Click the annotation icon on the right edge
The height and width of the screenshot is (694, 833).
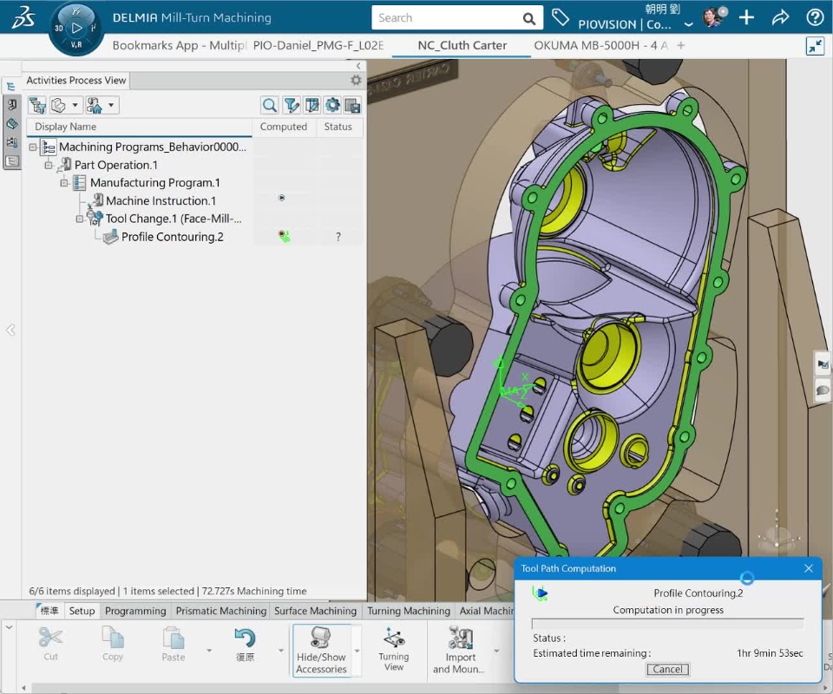823,364
